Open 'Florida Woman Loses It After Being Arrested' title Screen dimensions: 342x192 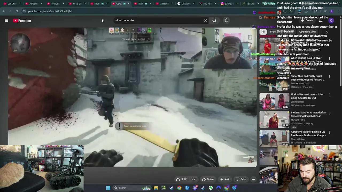pyautogui.click(x=307, y=96)
